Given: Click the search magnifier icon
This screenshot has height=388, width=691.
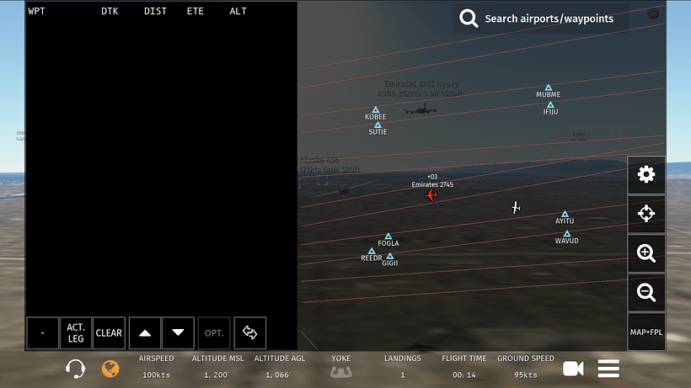Looking at the screenshot, I should click(x=469, y=19).
